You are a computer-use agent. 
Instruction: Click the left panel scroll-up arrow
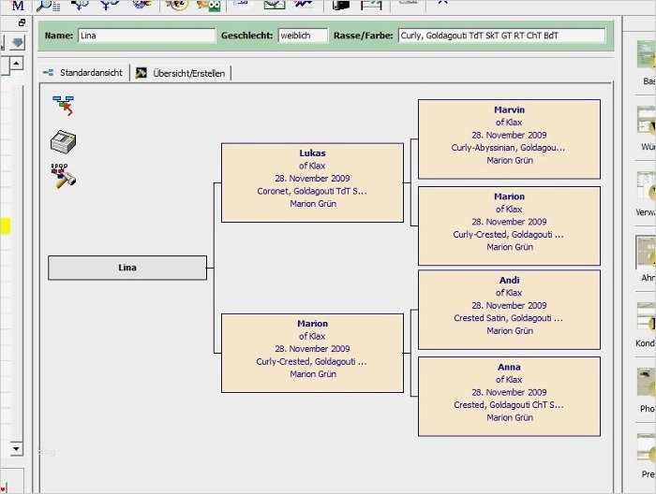pyautogui.click(x=16, y=64)
